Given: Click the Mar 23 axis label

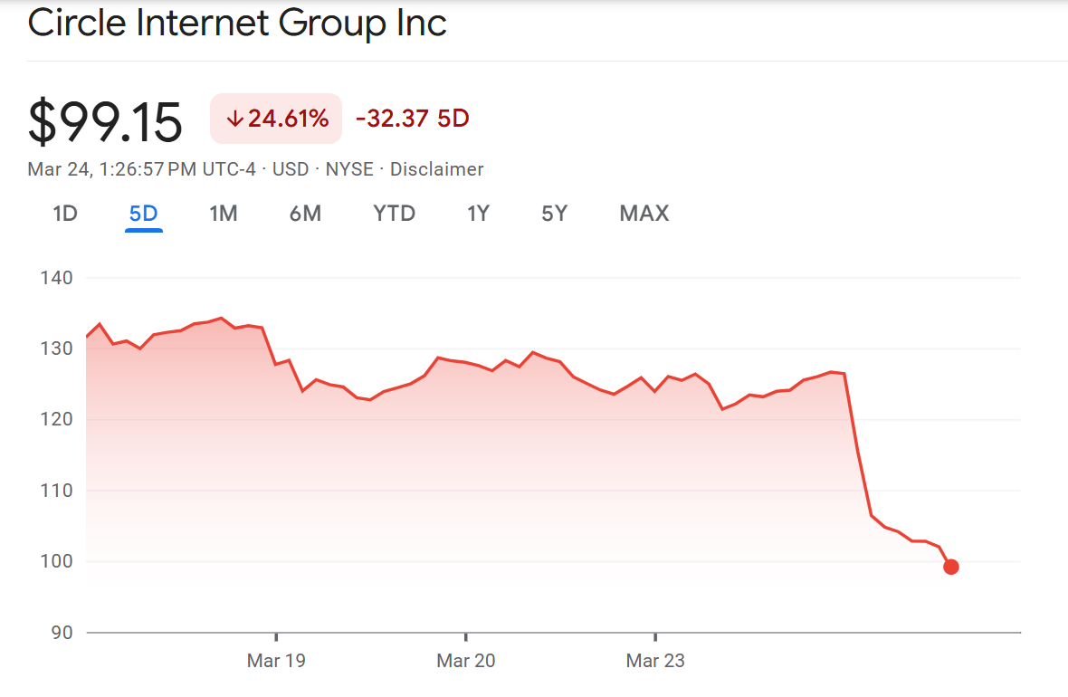Looking at the screenshot, I should 655,661.
